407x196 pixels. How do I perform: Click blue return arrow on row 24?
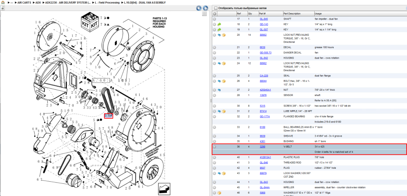click(x=219, y=63)
